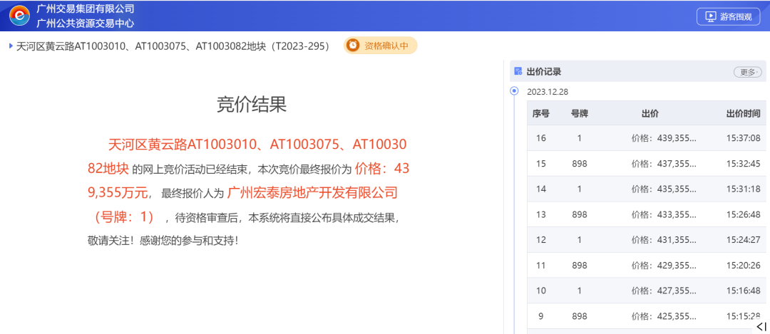This screenshot has width=770, height=334.
Task: Click the 序号 column header
Action: click(x=540, y=114)
